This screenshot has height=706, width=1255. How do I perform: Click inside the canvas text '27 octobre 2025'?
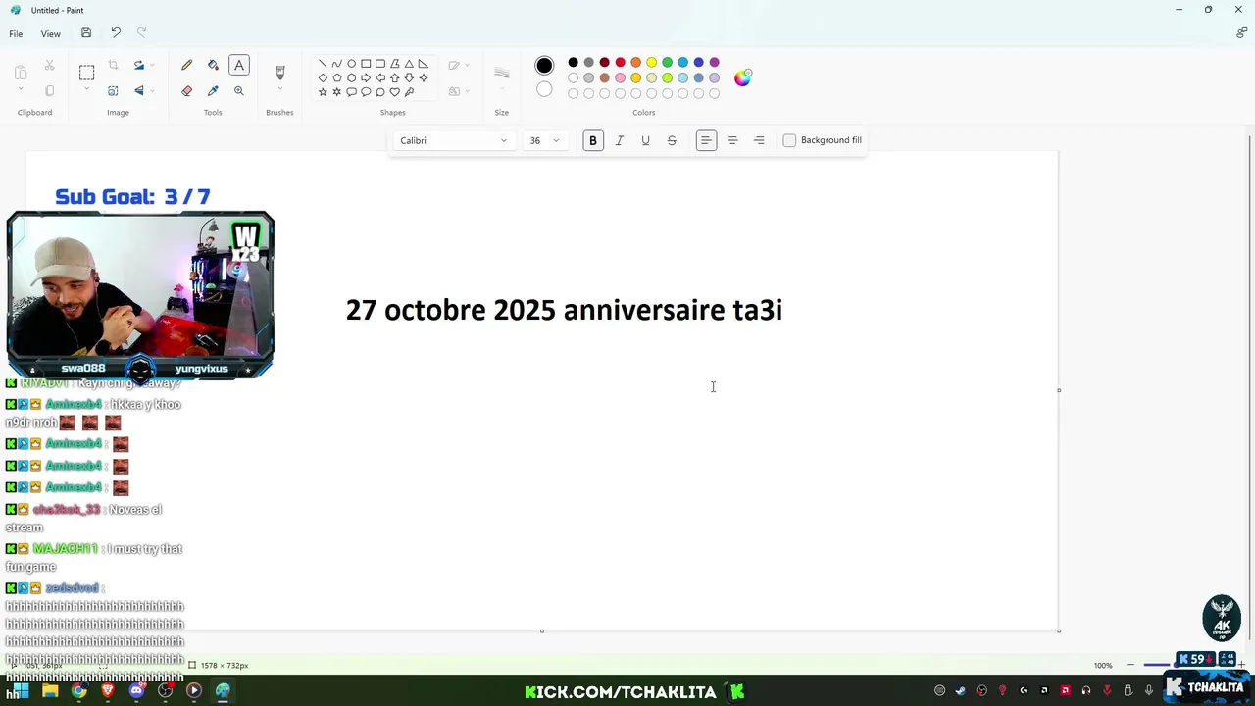pyautogui.click(x=451, y=310)
